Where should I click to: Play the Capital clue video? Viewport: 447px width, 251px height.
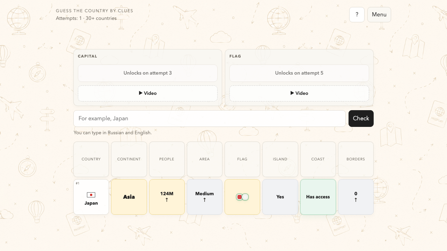click(148, 93)
